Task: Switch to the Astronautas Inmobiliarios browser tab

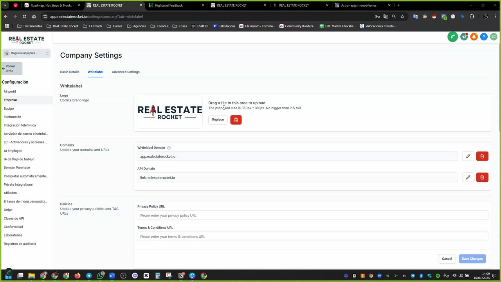Action: [362, 5]
